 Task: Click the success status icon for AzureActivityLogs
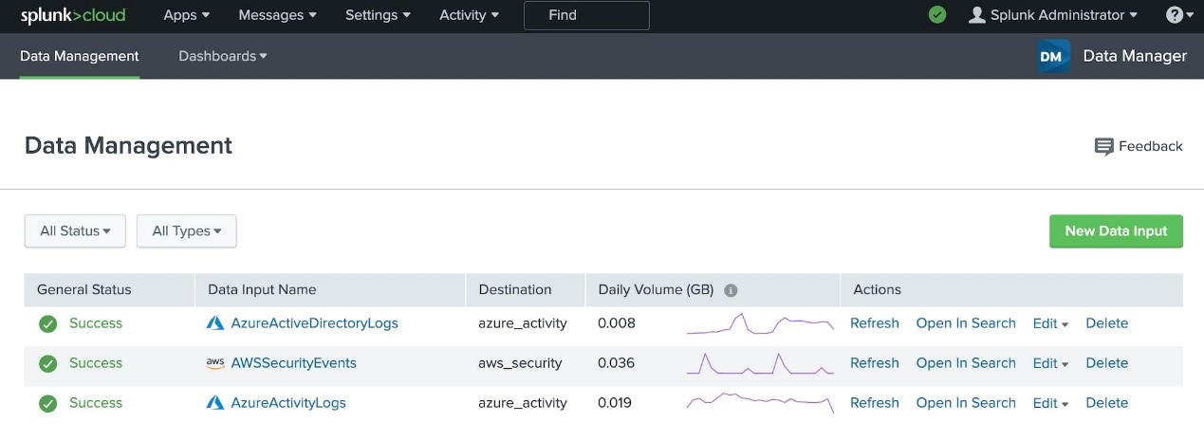47,403
